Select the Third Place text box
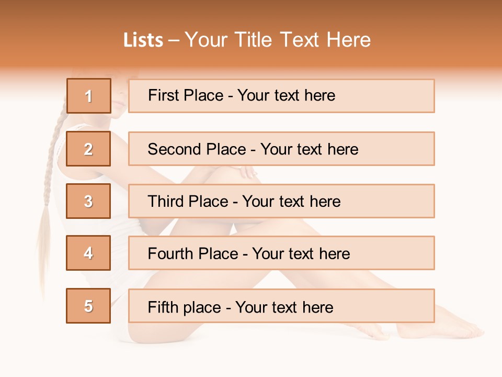 coord(281,201)
